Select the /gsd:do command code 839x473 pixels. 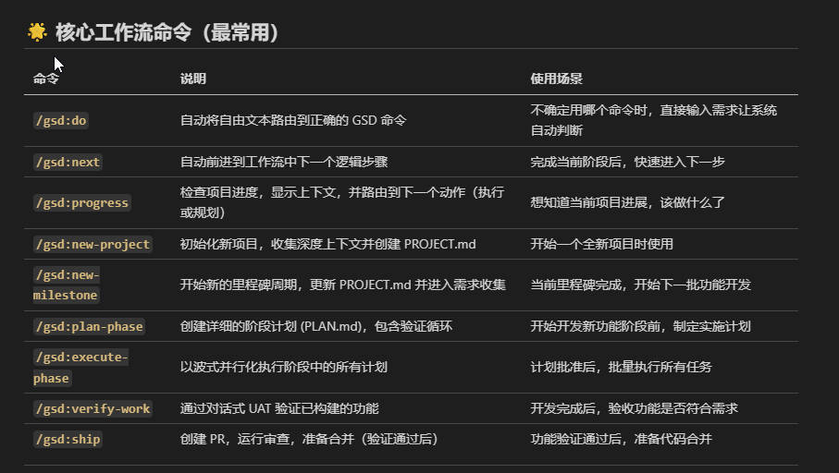click(x=61, y=121)
